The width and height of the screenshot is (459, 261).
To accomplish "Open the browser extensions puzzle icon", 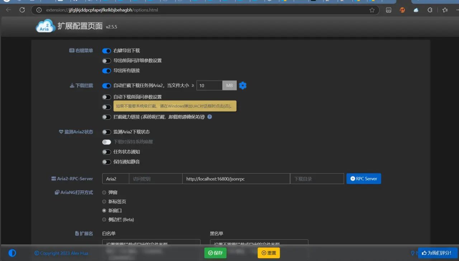I will [x=430, y=10].
